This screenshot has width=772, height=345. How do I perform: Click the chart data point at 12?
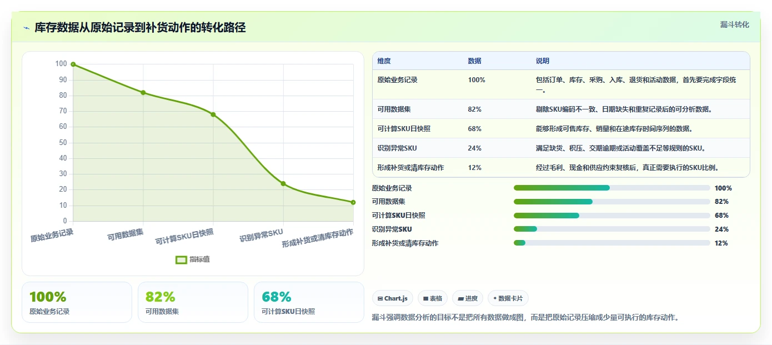point(353,202)
